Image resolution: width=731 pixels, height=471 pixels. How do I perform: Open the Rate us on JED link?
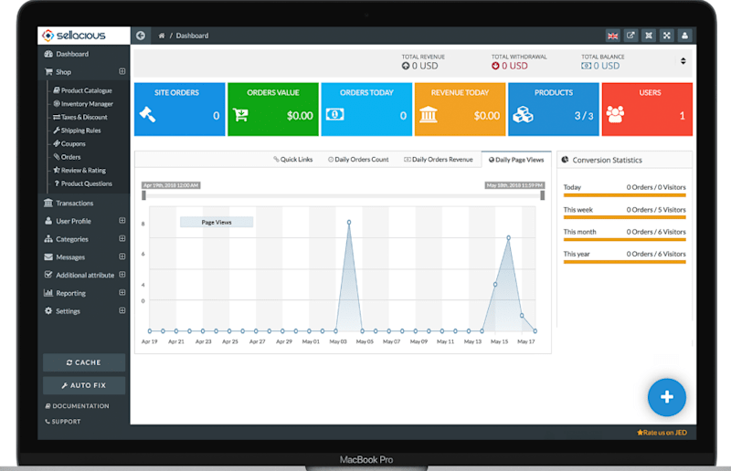click(662, 433)
